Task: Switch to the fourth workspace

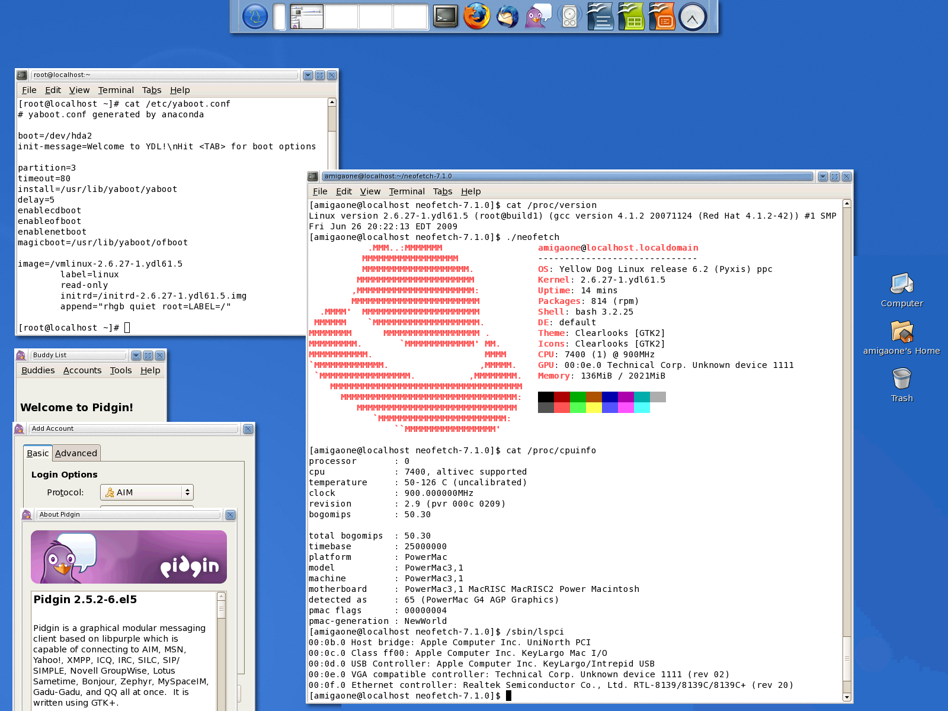Action: pos(410,17)
